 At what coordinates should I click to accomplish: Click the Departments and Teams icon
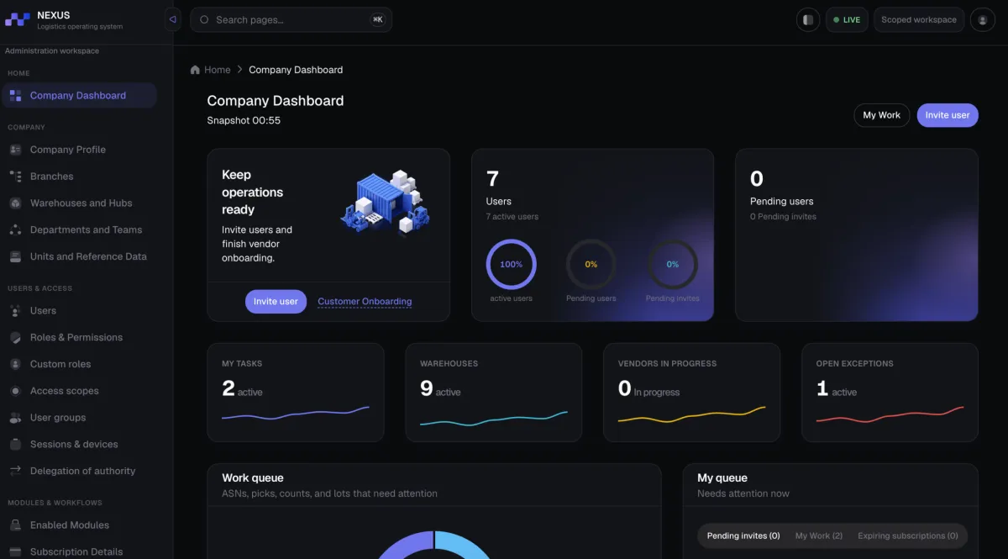(15, 229)
